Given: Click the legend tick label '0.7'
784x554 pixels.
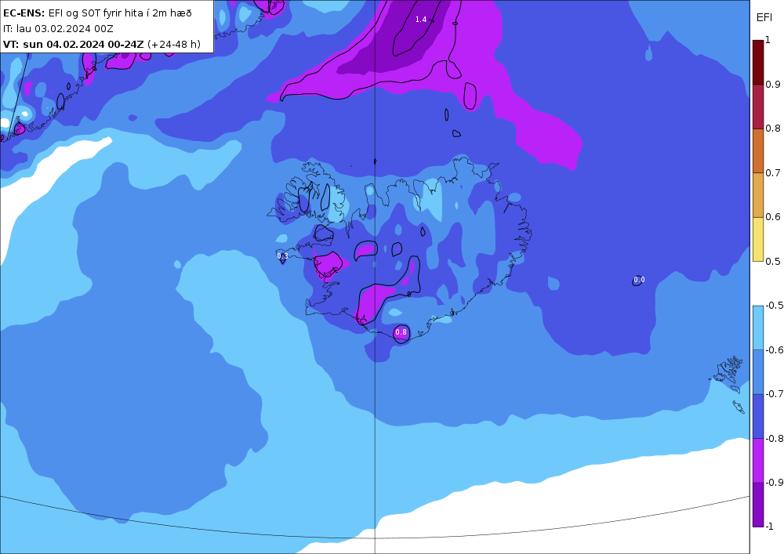Looking at the screenshot, I should (773, 173).
